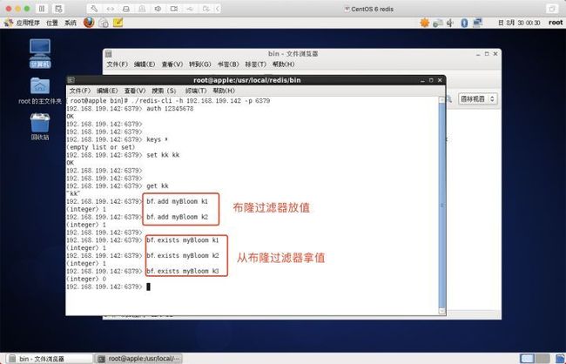The height and width of the screenshot is (364, 566).
Task: Open terminal 查看(V) menu
Action: pos(135,91)
